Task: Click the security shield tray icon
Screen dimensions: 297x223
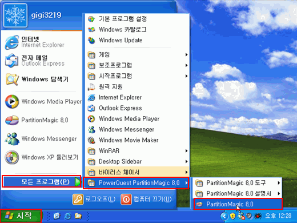Action: pos(232,216)
